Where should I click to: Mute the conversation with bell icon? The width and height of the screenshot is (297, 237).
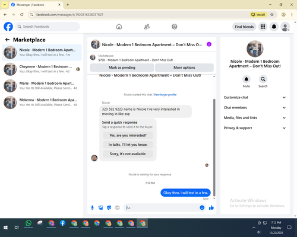click(246, 79)
